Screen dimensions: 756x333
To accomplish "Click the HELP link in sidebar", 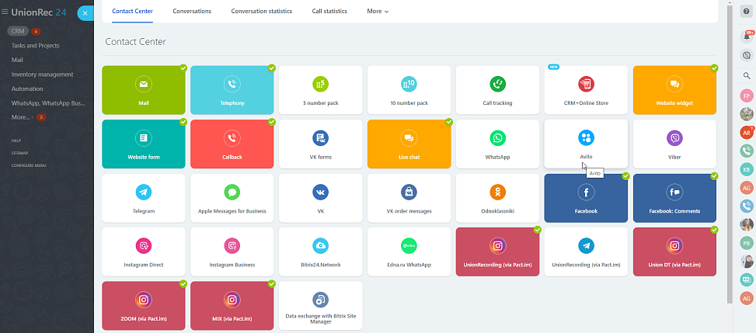I will pos(16,140).
